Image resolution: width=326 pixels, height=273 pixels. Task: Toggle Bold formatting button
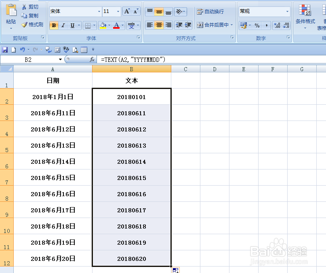pyautogui.click(x=54, y=25)
